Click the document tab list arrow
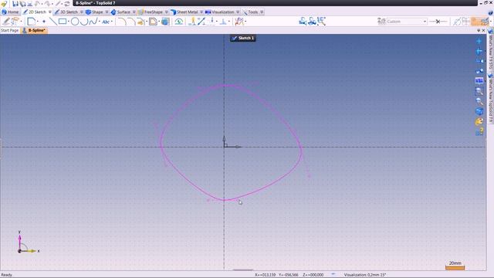Image resolution: width=494 pixels, height=278 pixels. 479,31
